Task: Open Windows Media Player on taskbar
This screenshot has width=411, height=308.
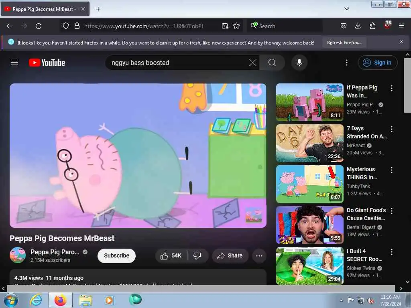Action: click(109, 300)
